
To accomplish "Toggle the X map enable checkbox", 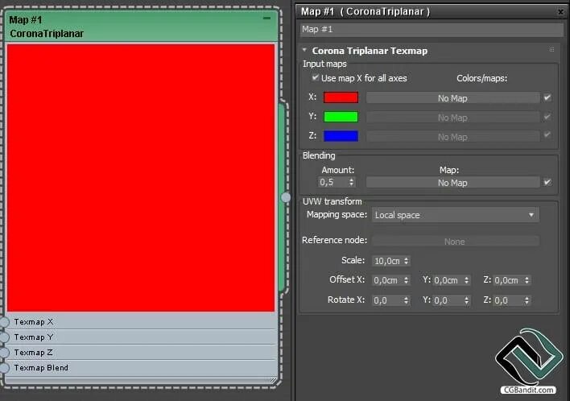I will (547, 97).
